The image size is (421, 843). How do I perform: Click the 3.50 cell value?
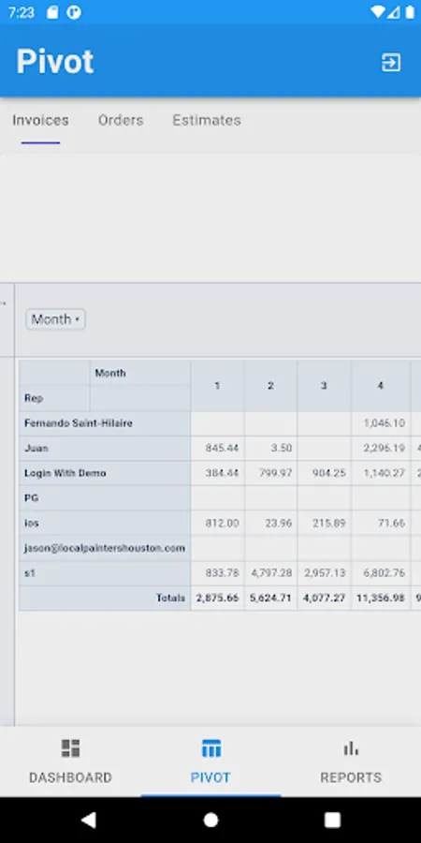tap(282, 448)
